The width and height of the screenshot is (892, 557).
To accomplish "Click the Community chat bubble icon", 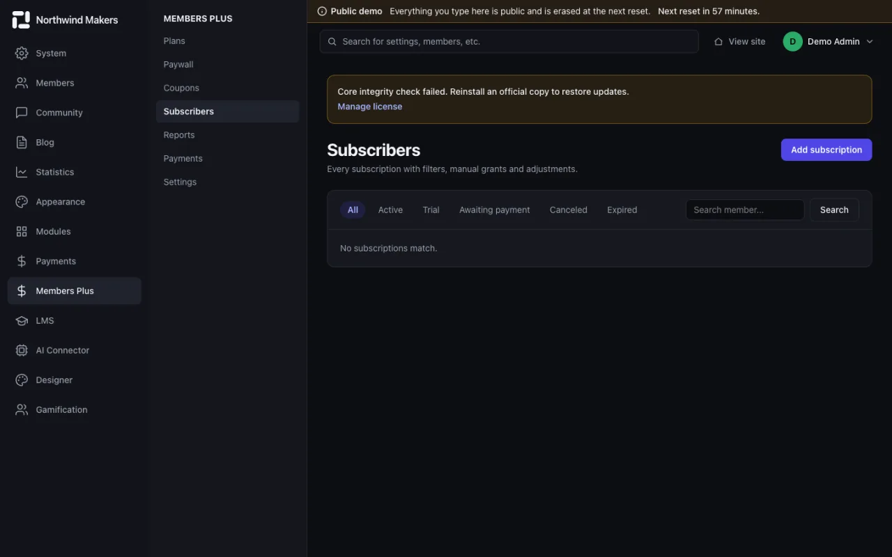I will coord(22,113).
